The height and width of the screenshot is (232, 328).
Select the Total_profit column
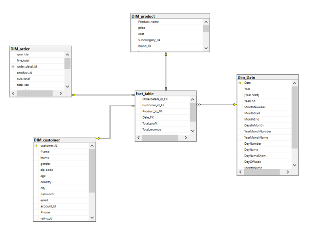coord(162,123)
